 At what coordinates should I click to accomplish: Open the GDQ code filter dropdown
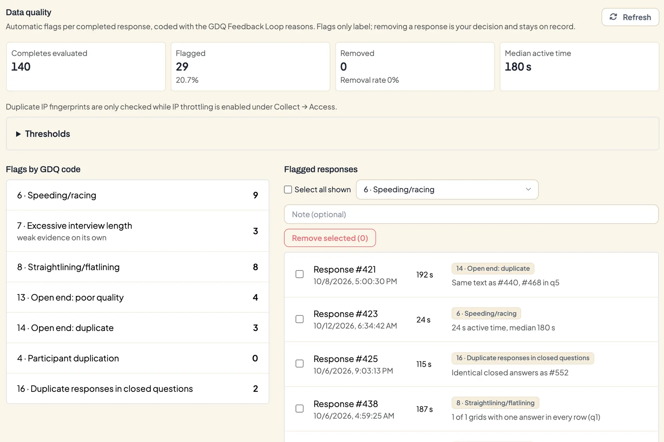point(447,190)
